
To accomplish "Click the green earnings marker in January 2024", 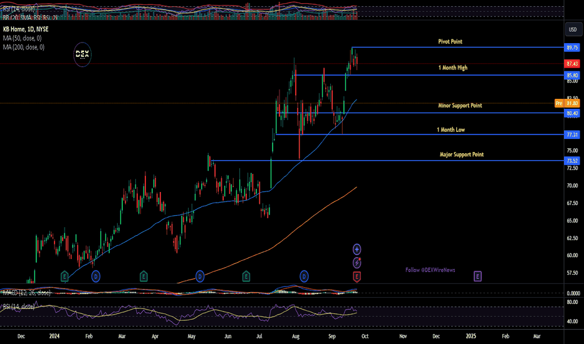I will click(x=65, y=276).
